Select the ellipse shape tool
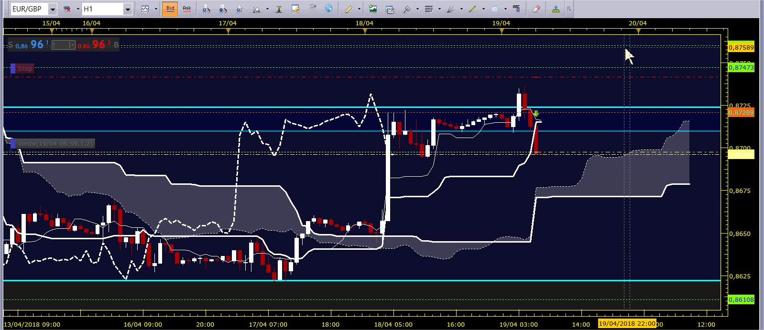 495,9
